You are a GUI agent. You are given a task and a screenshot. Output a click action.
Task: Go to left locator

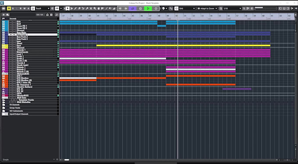[x=120, y=9]
